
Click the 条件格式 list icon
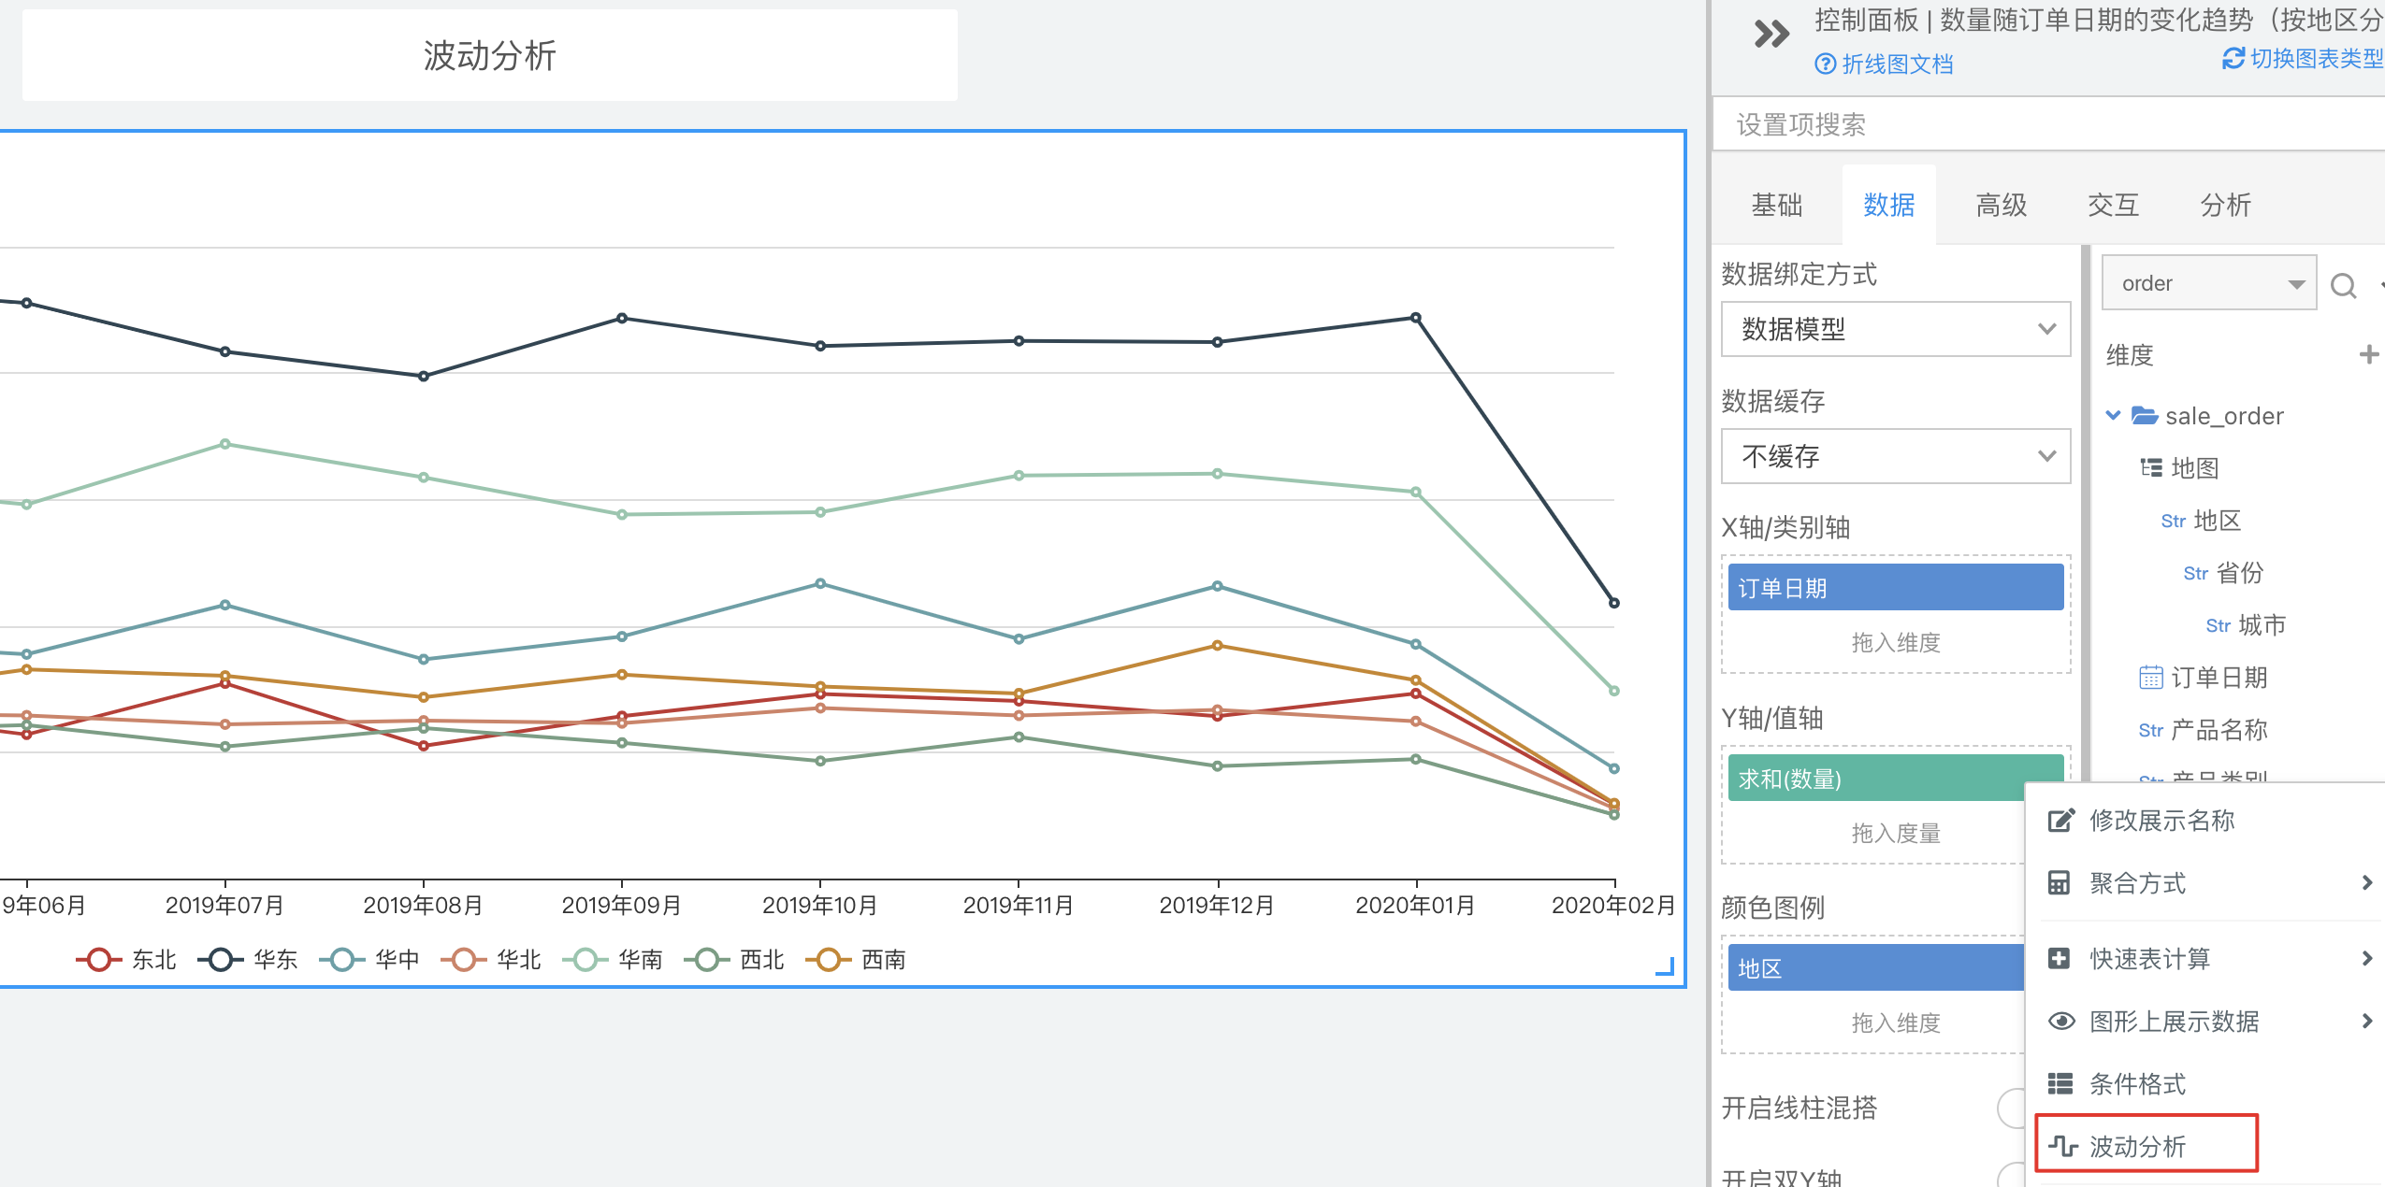pos(2060,1083)
